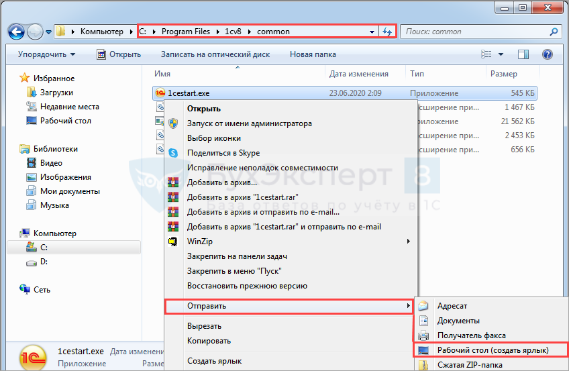Choose Восстановить прежнюю версию

tap(291, 286)
